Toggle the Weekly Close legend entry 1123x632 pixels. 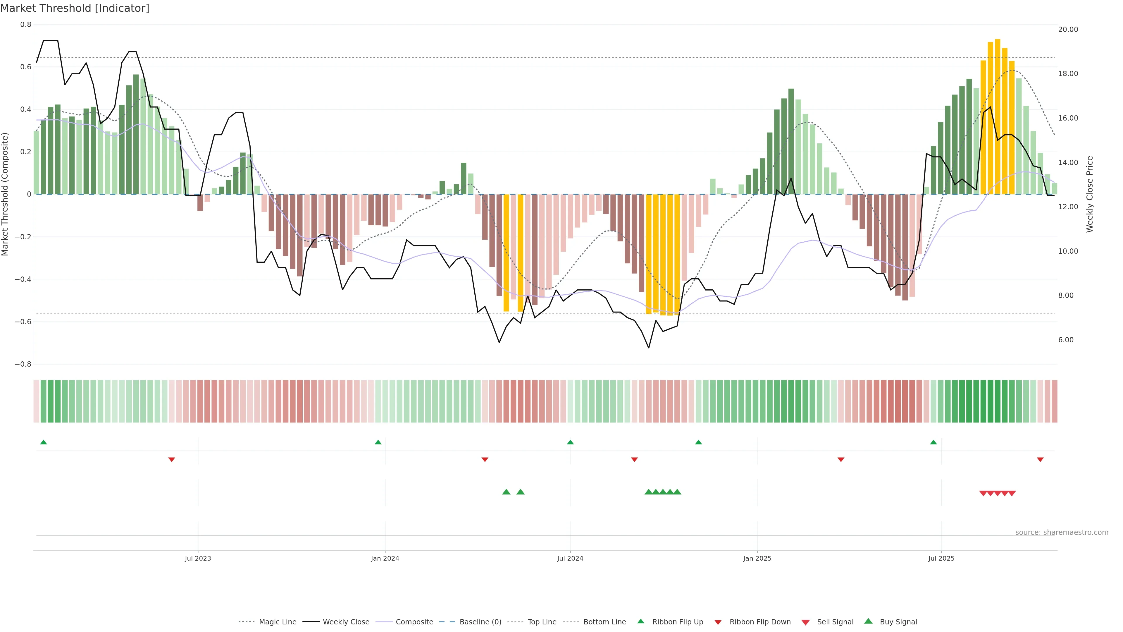coord(346,622)
